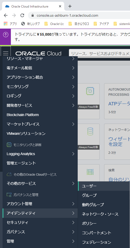Expand the アプリケーション統合 submenu chevron

(x=73, y=77)
